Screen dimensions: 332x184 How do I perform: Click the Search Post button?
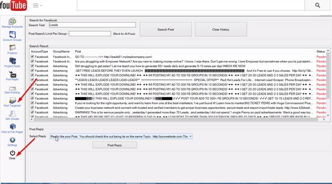[x=165, y=29]
